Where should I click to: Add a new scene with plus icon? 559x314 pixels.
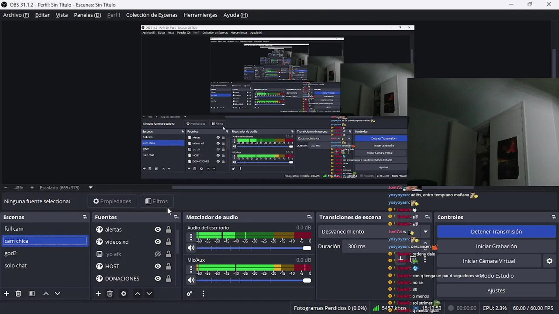[7, 294]
